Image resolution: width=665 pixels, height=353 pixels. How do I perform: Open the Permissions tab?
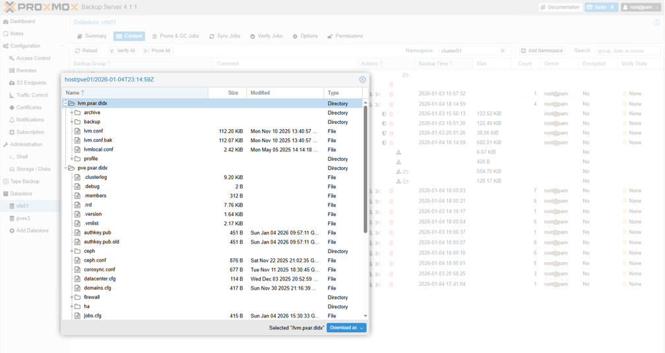coord(345,36)
